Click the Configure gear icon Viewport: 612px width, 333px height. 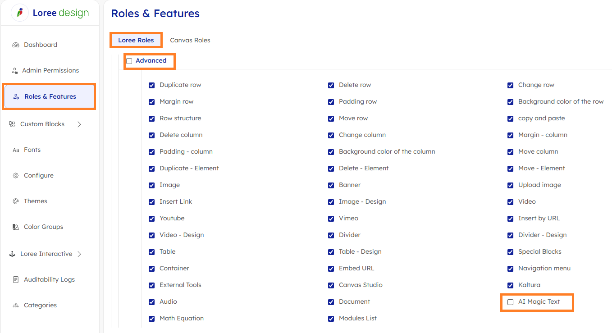click(x=16, y=176)
